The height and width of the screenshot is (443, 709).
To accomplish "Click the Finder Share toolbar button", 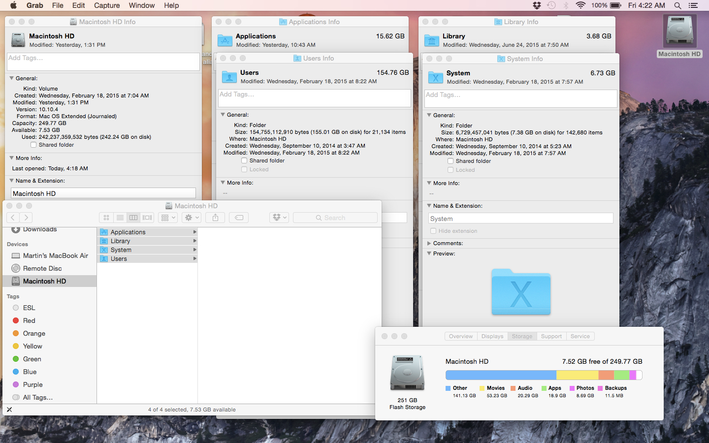I will tap(215, 218).
